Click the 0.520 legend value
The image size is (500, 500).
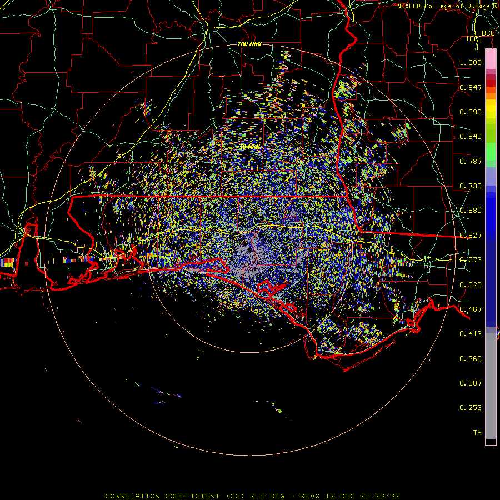(x=471, y=285)
